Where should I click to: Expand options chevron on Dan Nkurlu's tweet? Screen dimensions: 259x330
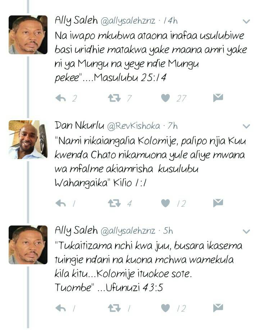tap(246, 126)
